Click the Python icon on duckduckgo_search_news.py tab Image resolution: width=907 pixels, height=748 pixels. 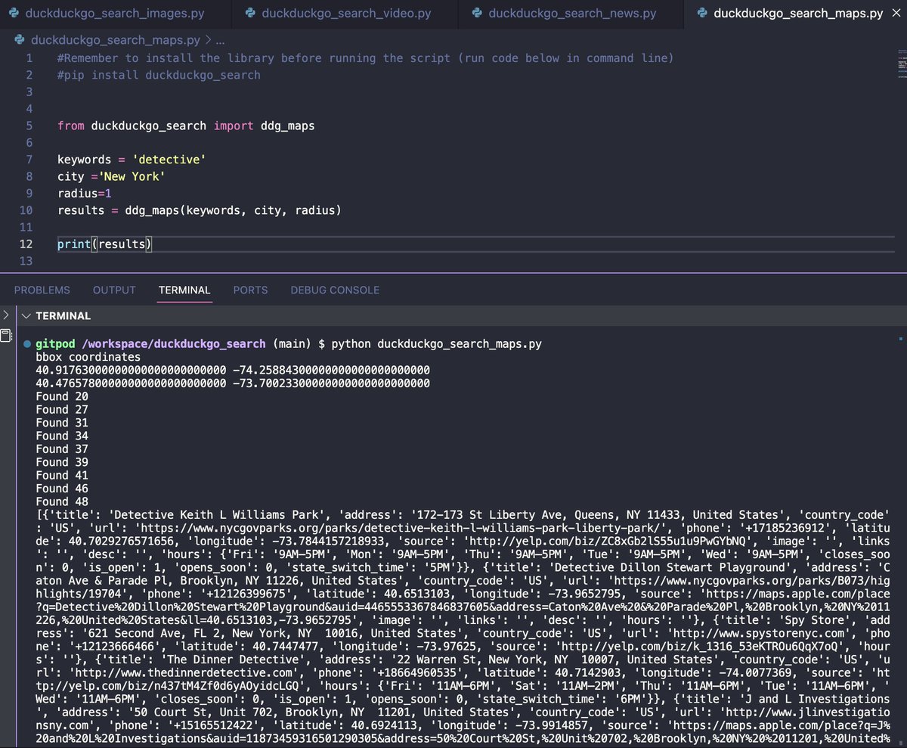coord(476,14)
